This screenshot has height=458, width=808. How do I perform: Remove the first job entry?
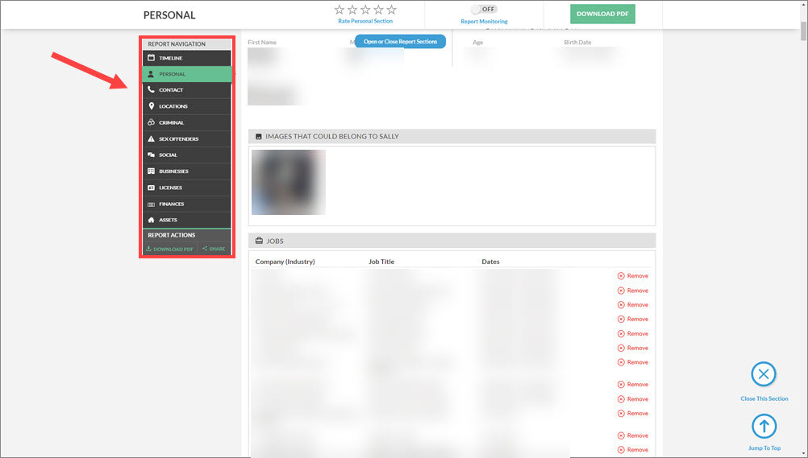coord(633,276)
